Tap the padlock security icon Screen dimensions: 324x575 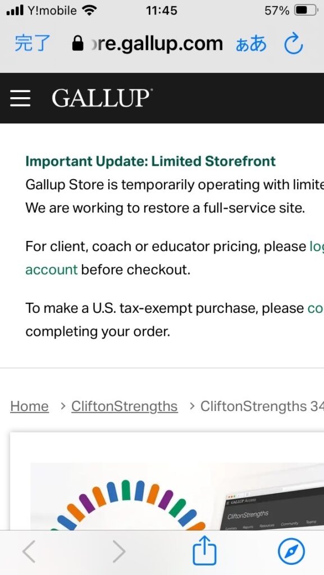tap(77, 43)
